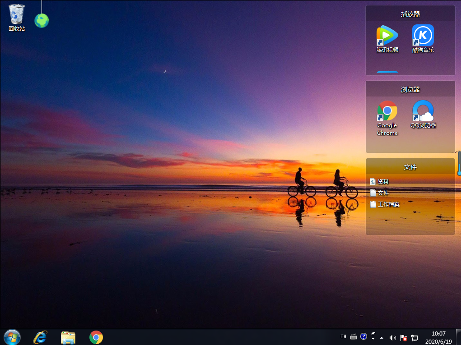Click the globe icon on the desktop
This screenshot has width=461, height=345.
click(x=42, y=20)
